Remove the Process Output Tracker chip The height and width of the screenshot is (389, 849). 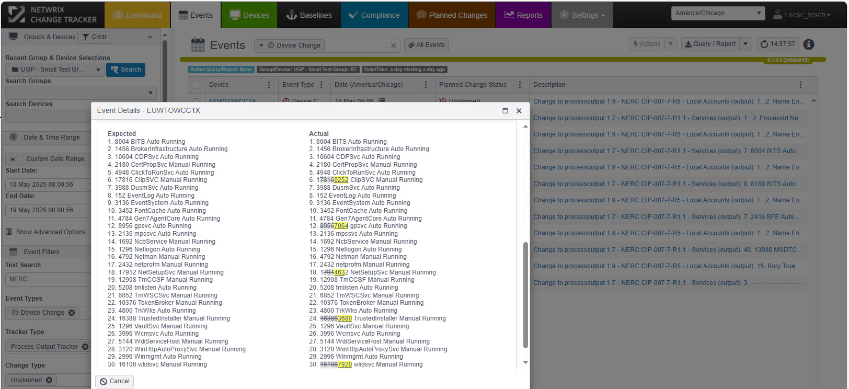tap(85, 347)
